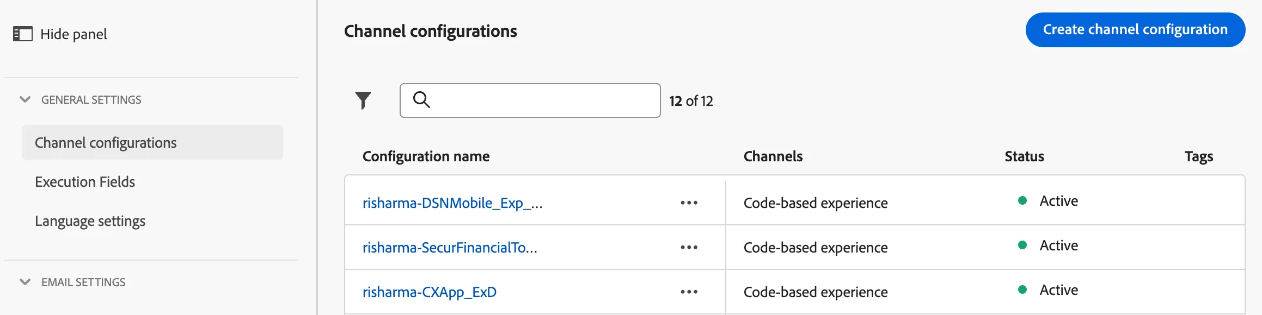Open risharma-SecurFinancialTo... configuration link
Viewport: 1262px width, 315px height.
point(450,248)
